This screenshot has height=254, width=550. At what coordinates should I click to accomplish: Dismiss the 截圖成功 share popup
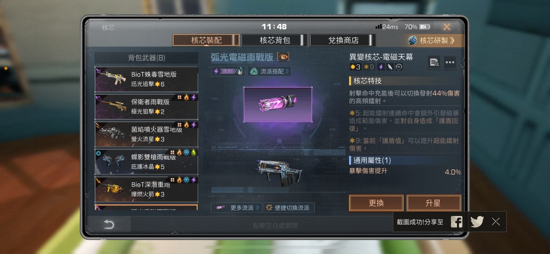[x=495, y=222]
